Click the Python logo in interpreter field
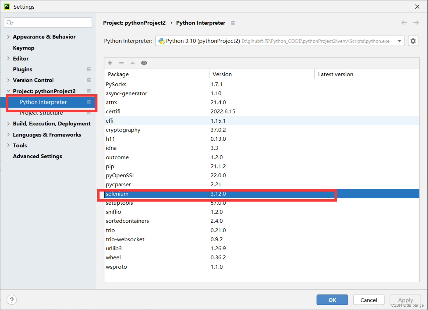Image resolution: width=428 pixels, height=310 pixels. pyautogui.click(x=162, y=41)
